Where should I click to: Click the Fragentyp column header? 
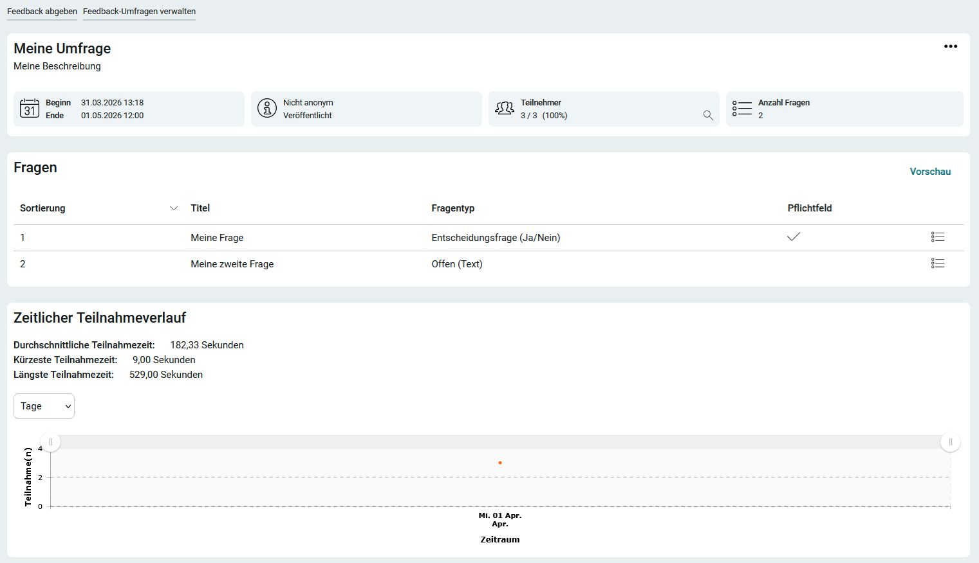tap(452, 208)
